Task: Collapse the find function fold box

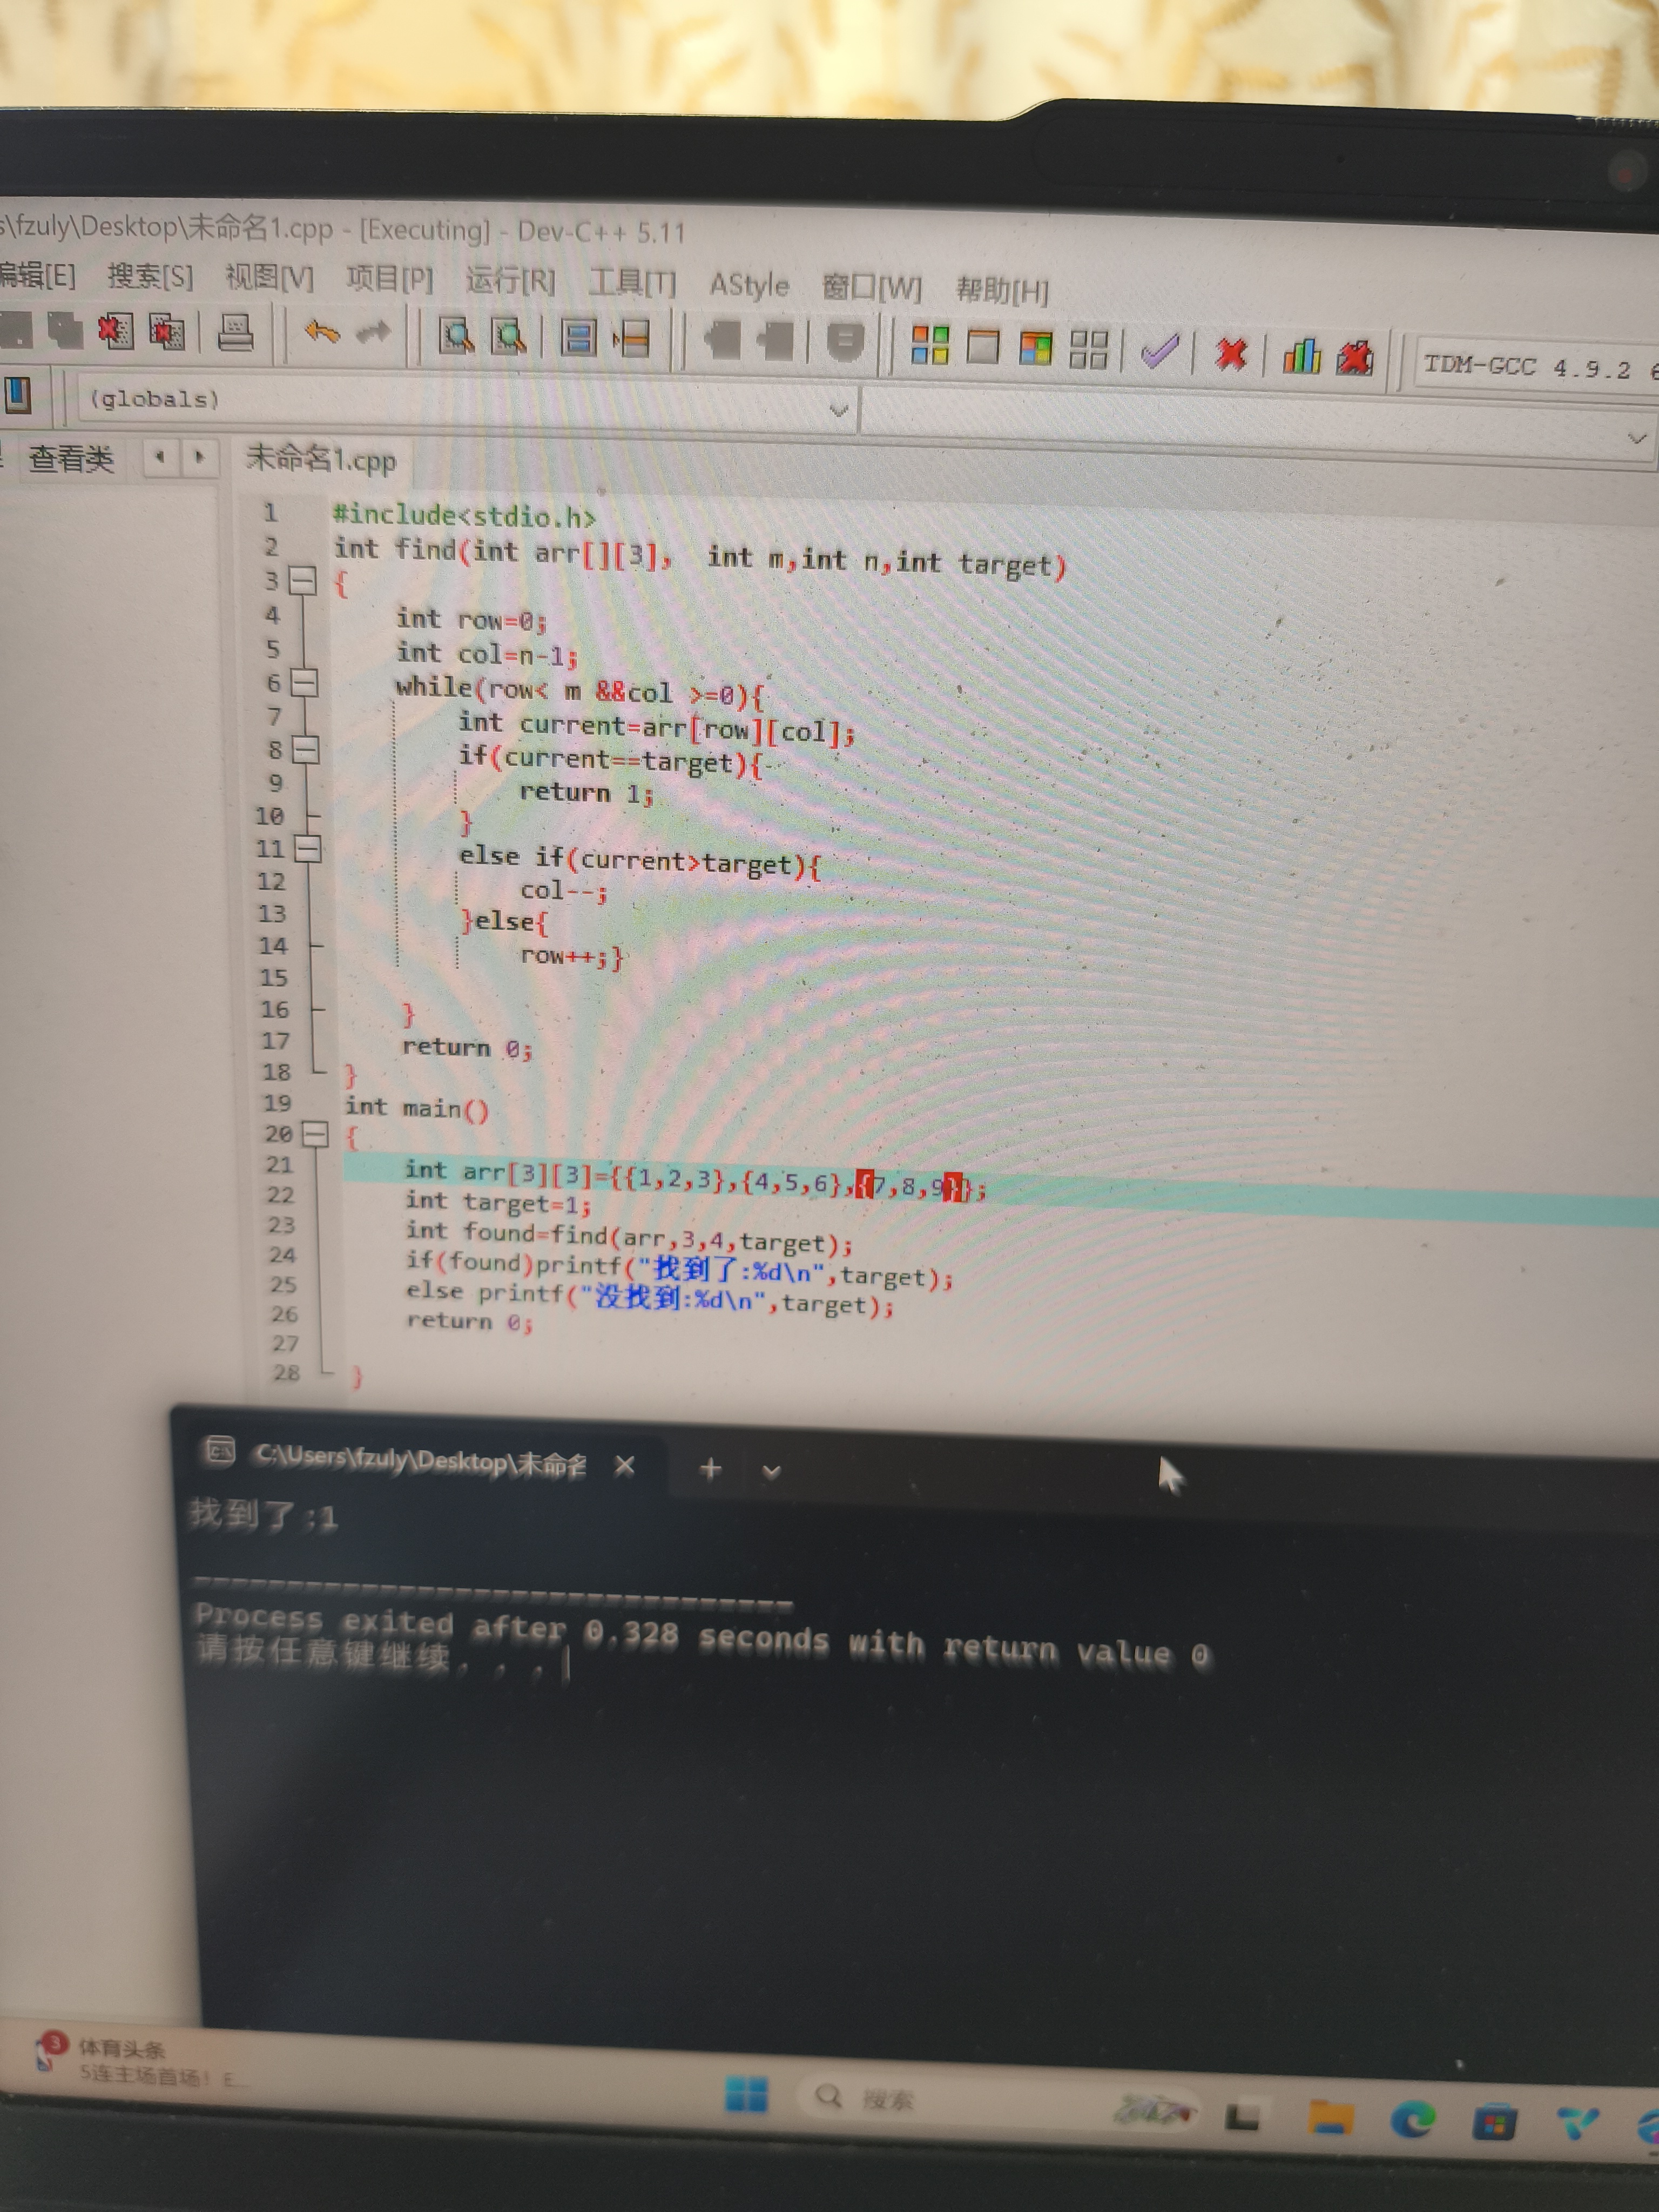Action: [302, 580]
